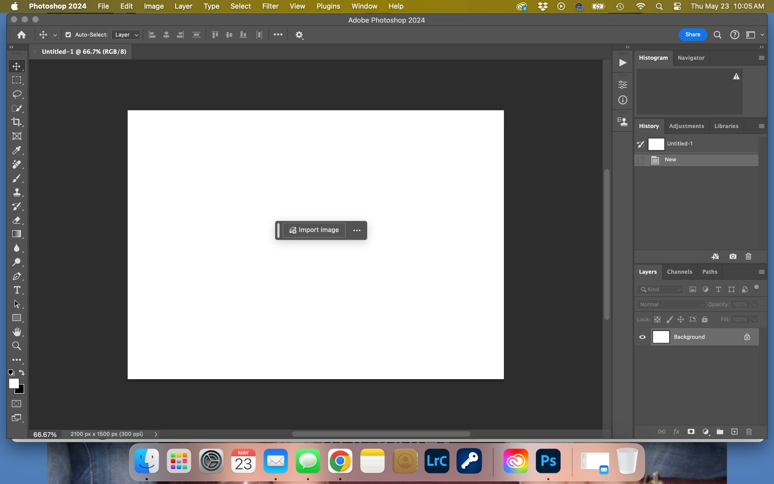Select the Clone Stamp tool
The height and width of the screenshot is (484, 774).
click(17, 192)
